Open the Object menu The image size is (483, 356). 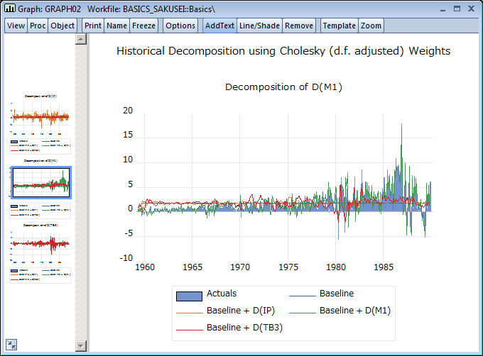tap(63, 26)
